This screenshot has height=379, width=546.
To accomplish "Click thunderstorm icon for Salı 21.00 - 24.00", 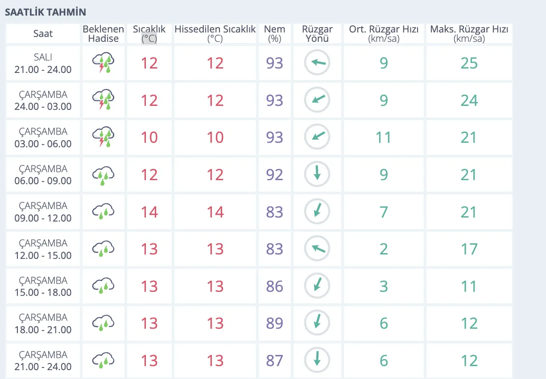I will coord(103,63).
